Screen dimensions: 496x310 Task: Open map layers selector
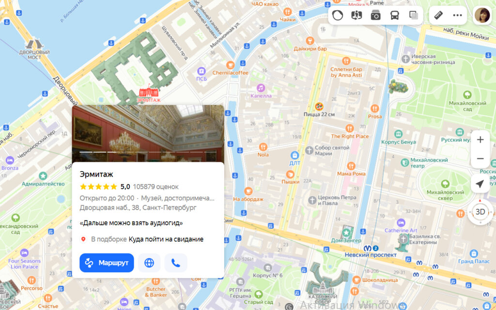click(x=414, y=15)
